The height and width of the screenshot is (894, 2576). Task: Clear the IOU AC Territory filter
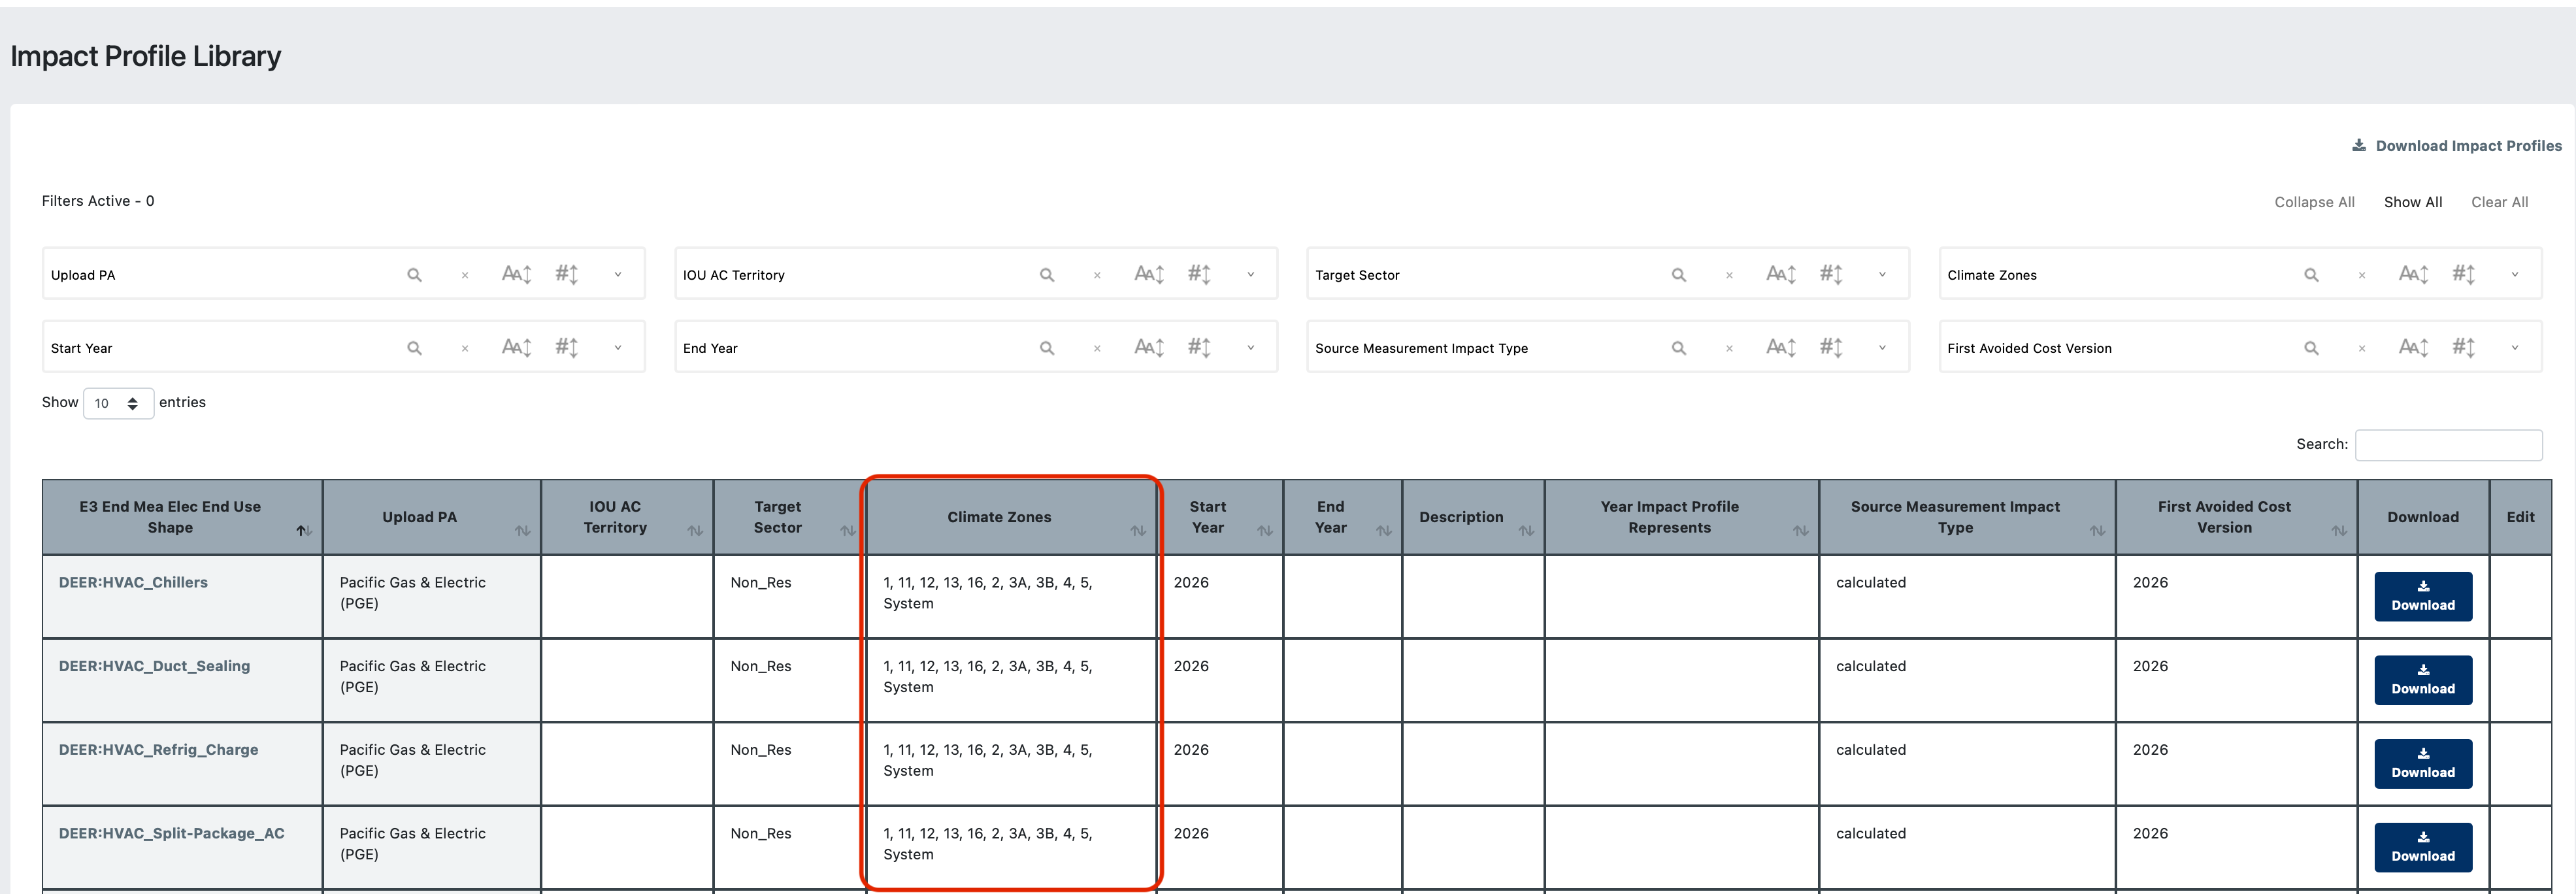click(1097, 275)
